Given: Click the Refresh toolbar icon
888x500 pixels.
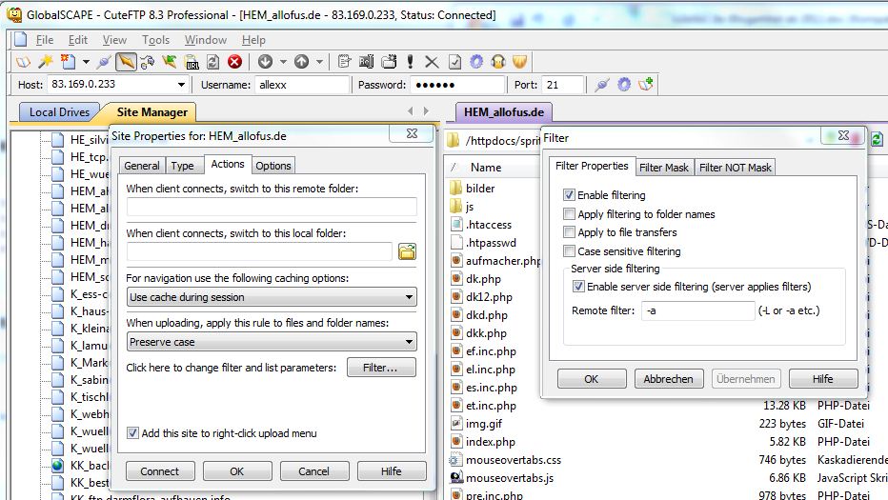Looking at the screenshot, I should click(212, 62).
